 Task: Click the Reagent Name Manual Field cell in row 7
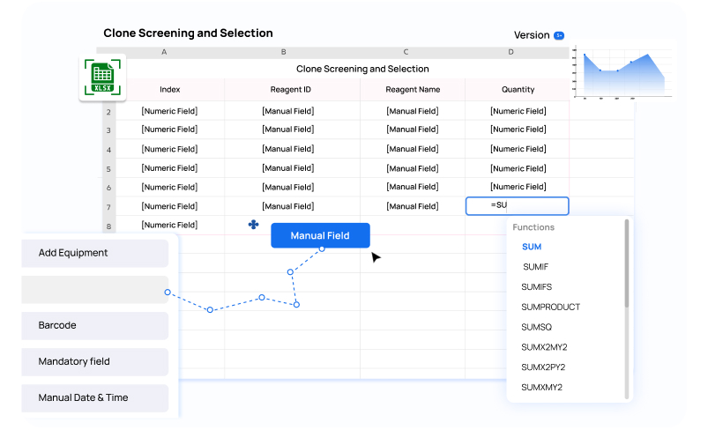click(x=413, y=206)
